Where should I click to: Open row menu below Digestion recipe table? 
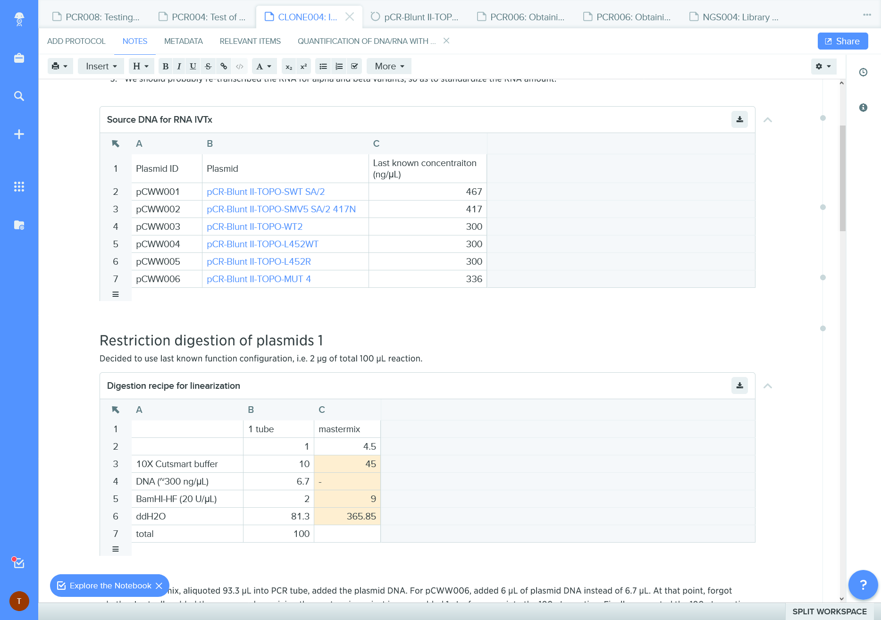coord(116,549)
